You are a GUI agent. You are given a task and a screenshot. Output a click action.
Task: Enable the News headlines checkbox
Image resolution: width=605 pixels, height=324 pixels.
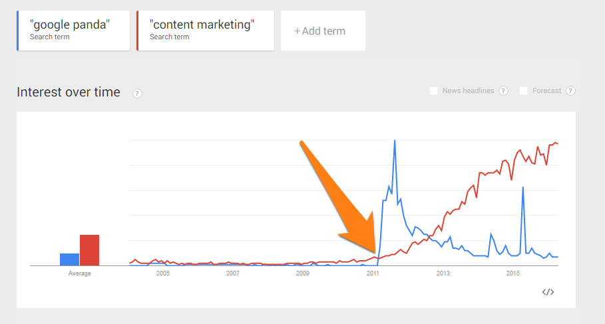pos(434,91)
